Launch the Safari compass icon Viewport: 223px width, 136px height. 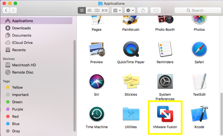pyautogui.click(x=199, y=49)
